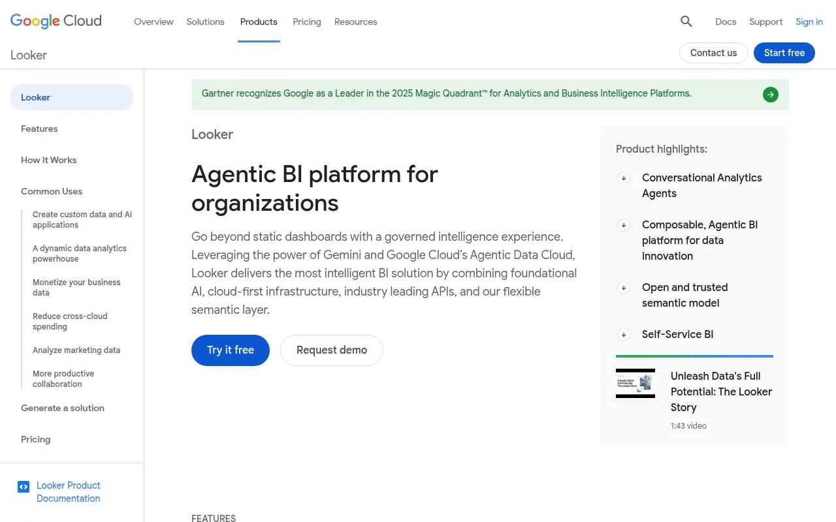Click the Looker product name in header
This screenshot has height=522, width=836.
(29, 55)
